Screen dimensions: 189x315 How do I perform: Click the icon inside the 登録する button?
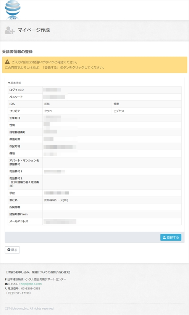164,237
